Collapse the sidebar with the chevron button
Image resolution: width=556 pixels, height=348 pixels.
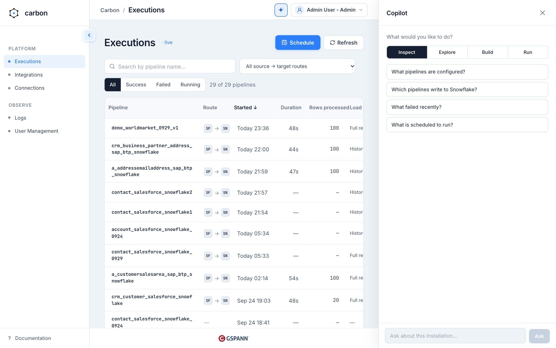coord(89,35)
